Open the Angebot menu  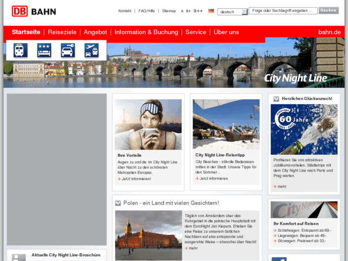[x=95, y=32]
